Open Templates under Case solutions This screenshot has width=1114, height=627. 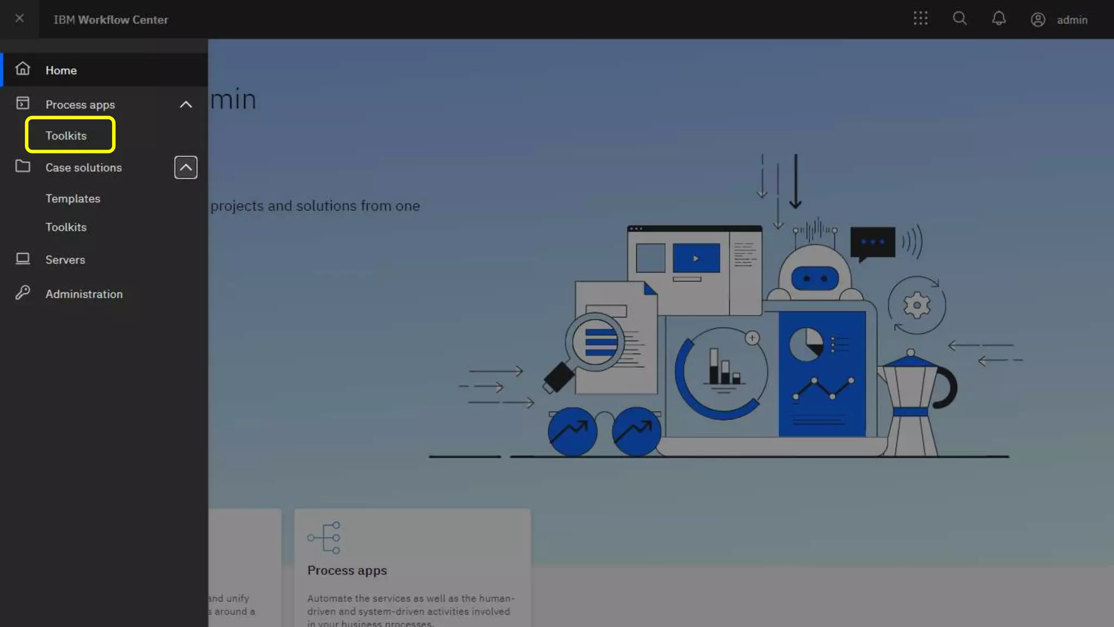73,199
